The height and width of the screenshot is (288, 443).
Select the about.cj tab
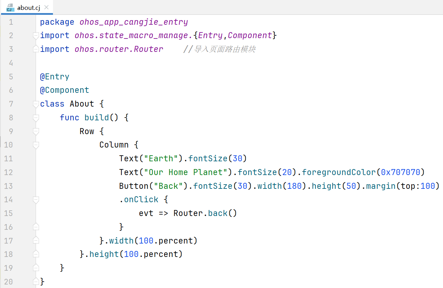coord(28,7)
